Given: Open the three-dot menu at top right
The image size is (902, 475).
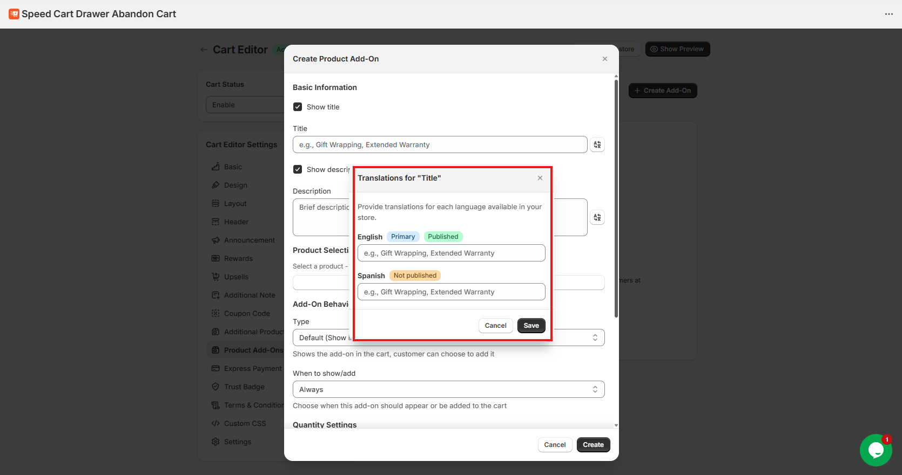Looking at the screenshot, I should click(888, 14).
